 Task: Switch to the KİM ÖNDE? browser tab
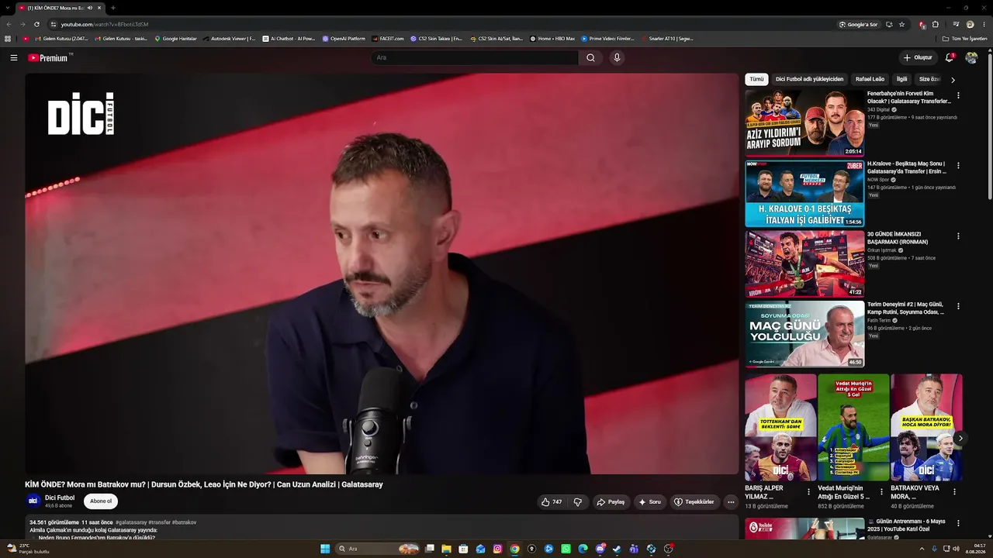(x=61, y=8)
